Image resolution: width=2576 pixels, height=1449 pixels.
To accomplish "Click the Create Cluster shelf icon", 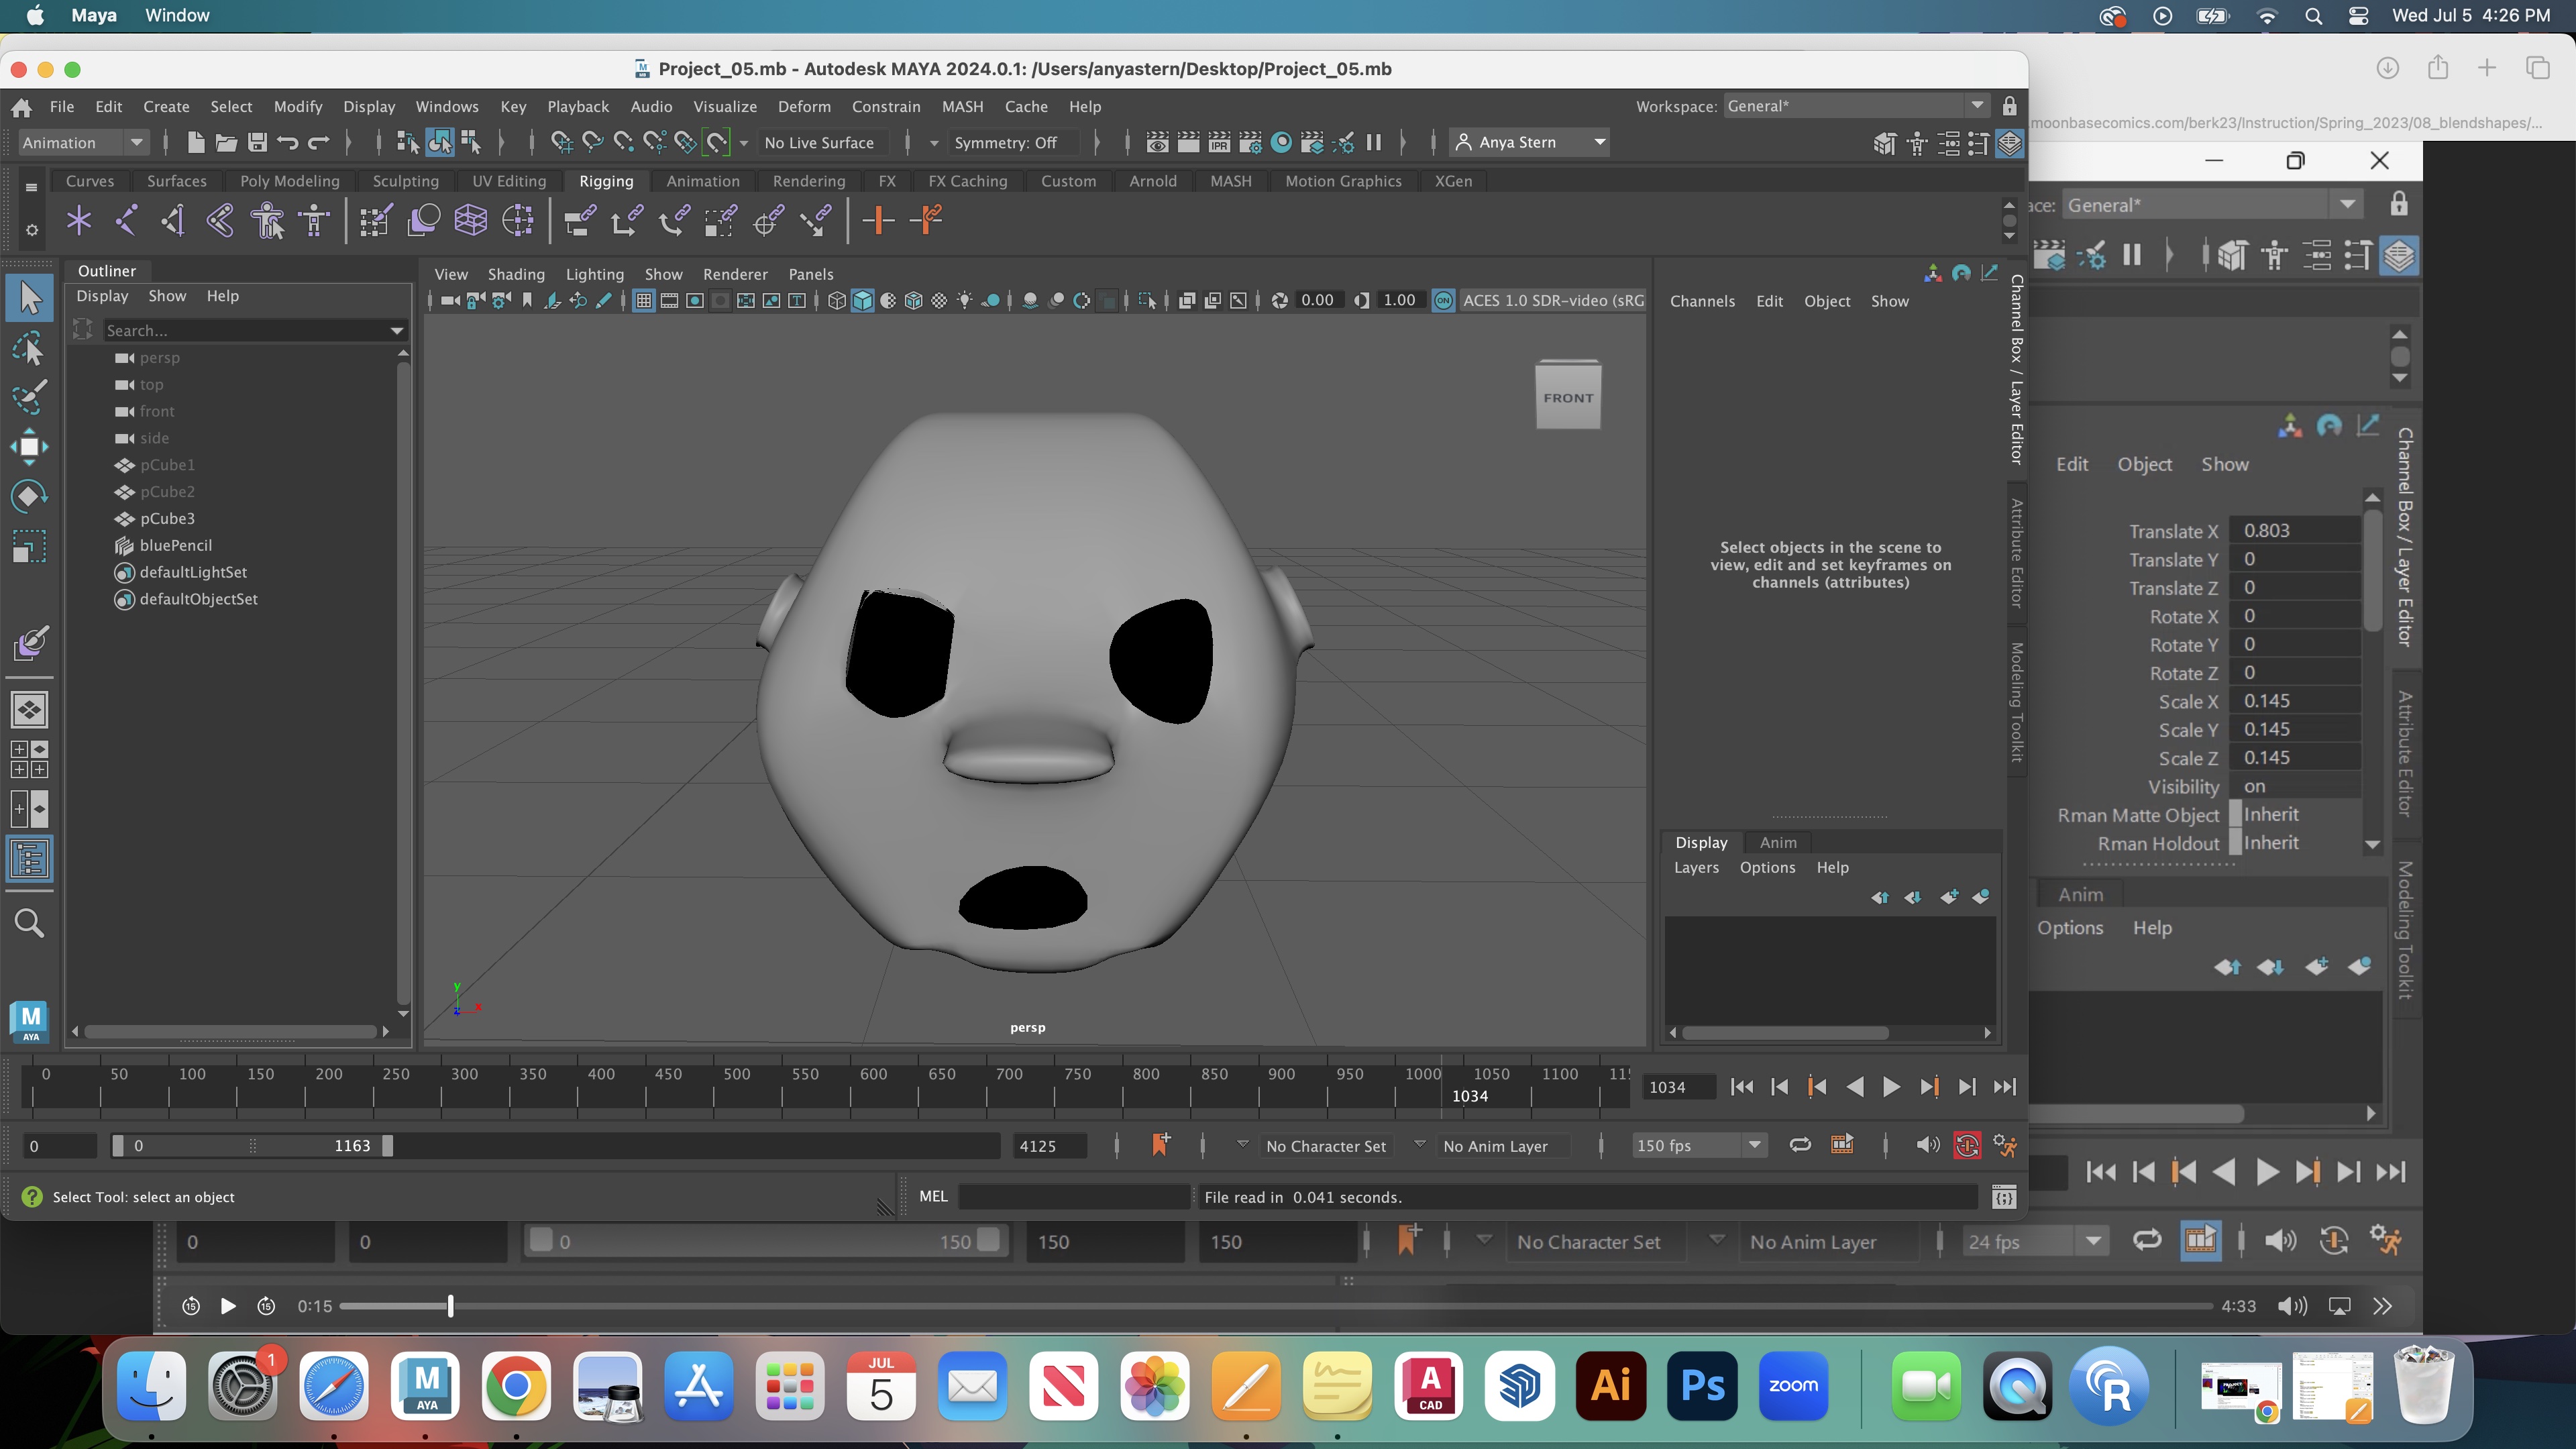I will point(517,220).
